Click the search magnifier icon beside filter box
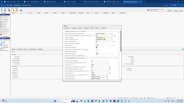Screen dimensions: 184x103 coord(148,10)
